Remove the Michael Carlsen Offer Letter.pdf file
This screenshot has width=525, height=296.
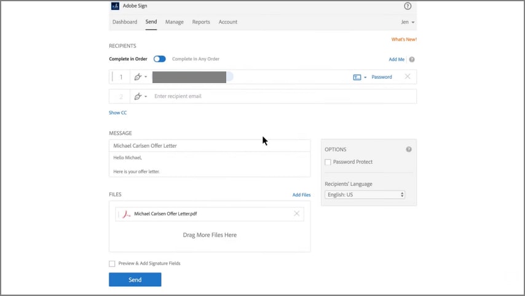(297, 214)
